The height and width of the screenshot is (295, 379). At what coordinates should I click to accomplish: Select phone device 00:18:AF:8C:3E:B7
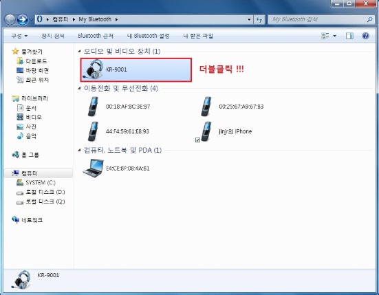(x=118, y=107)
